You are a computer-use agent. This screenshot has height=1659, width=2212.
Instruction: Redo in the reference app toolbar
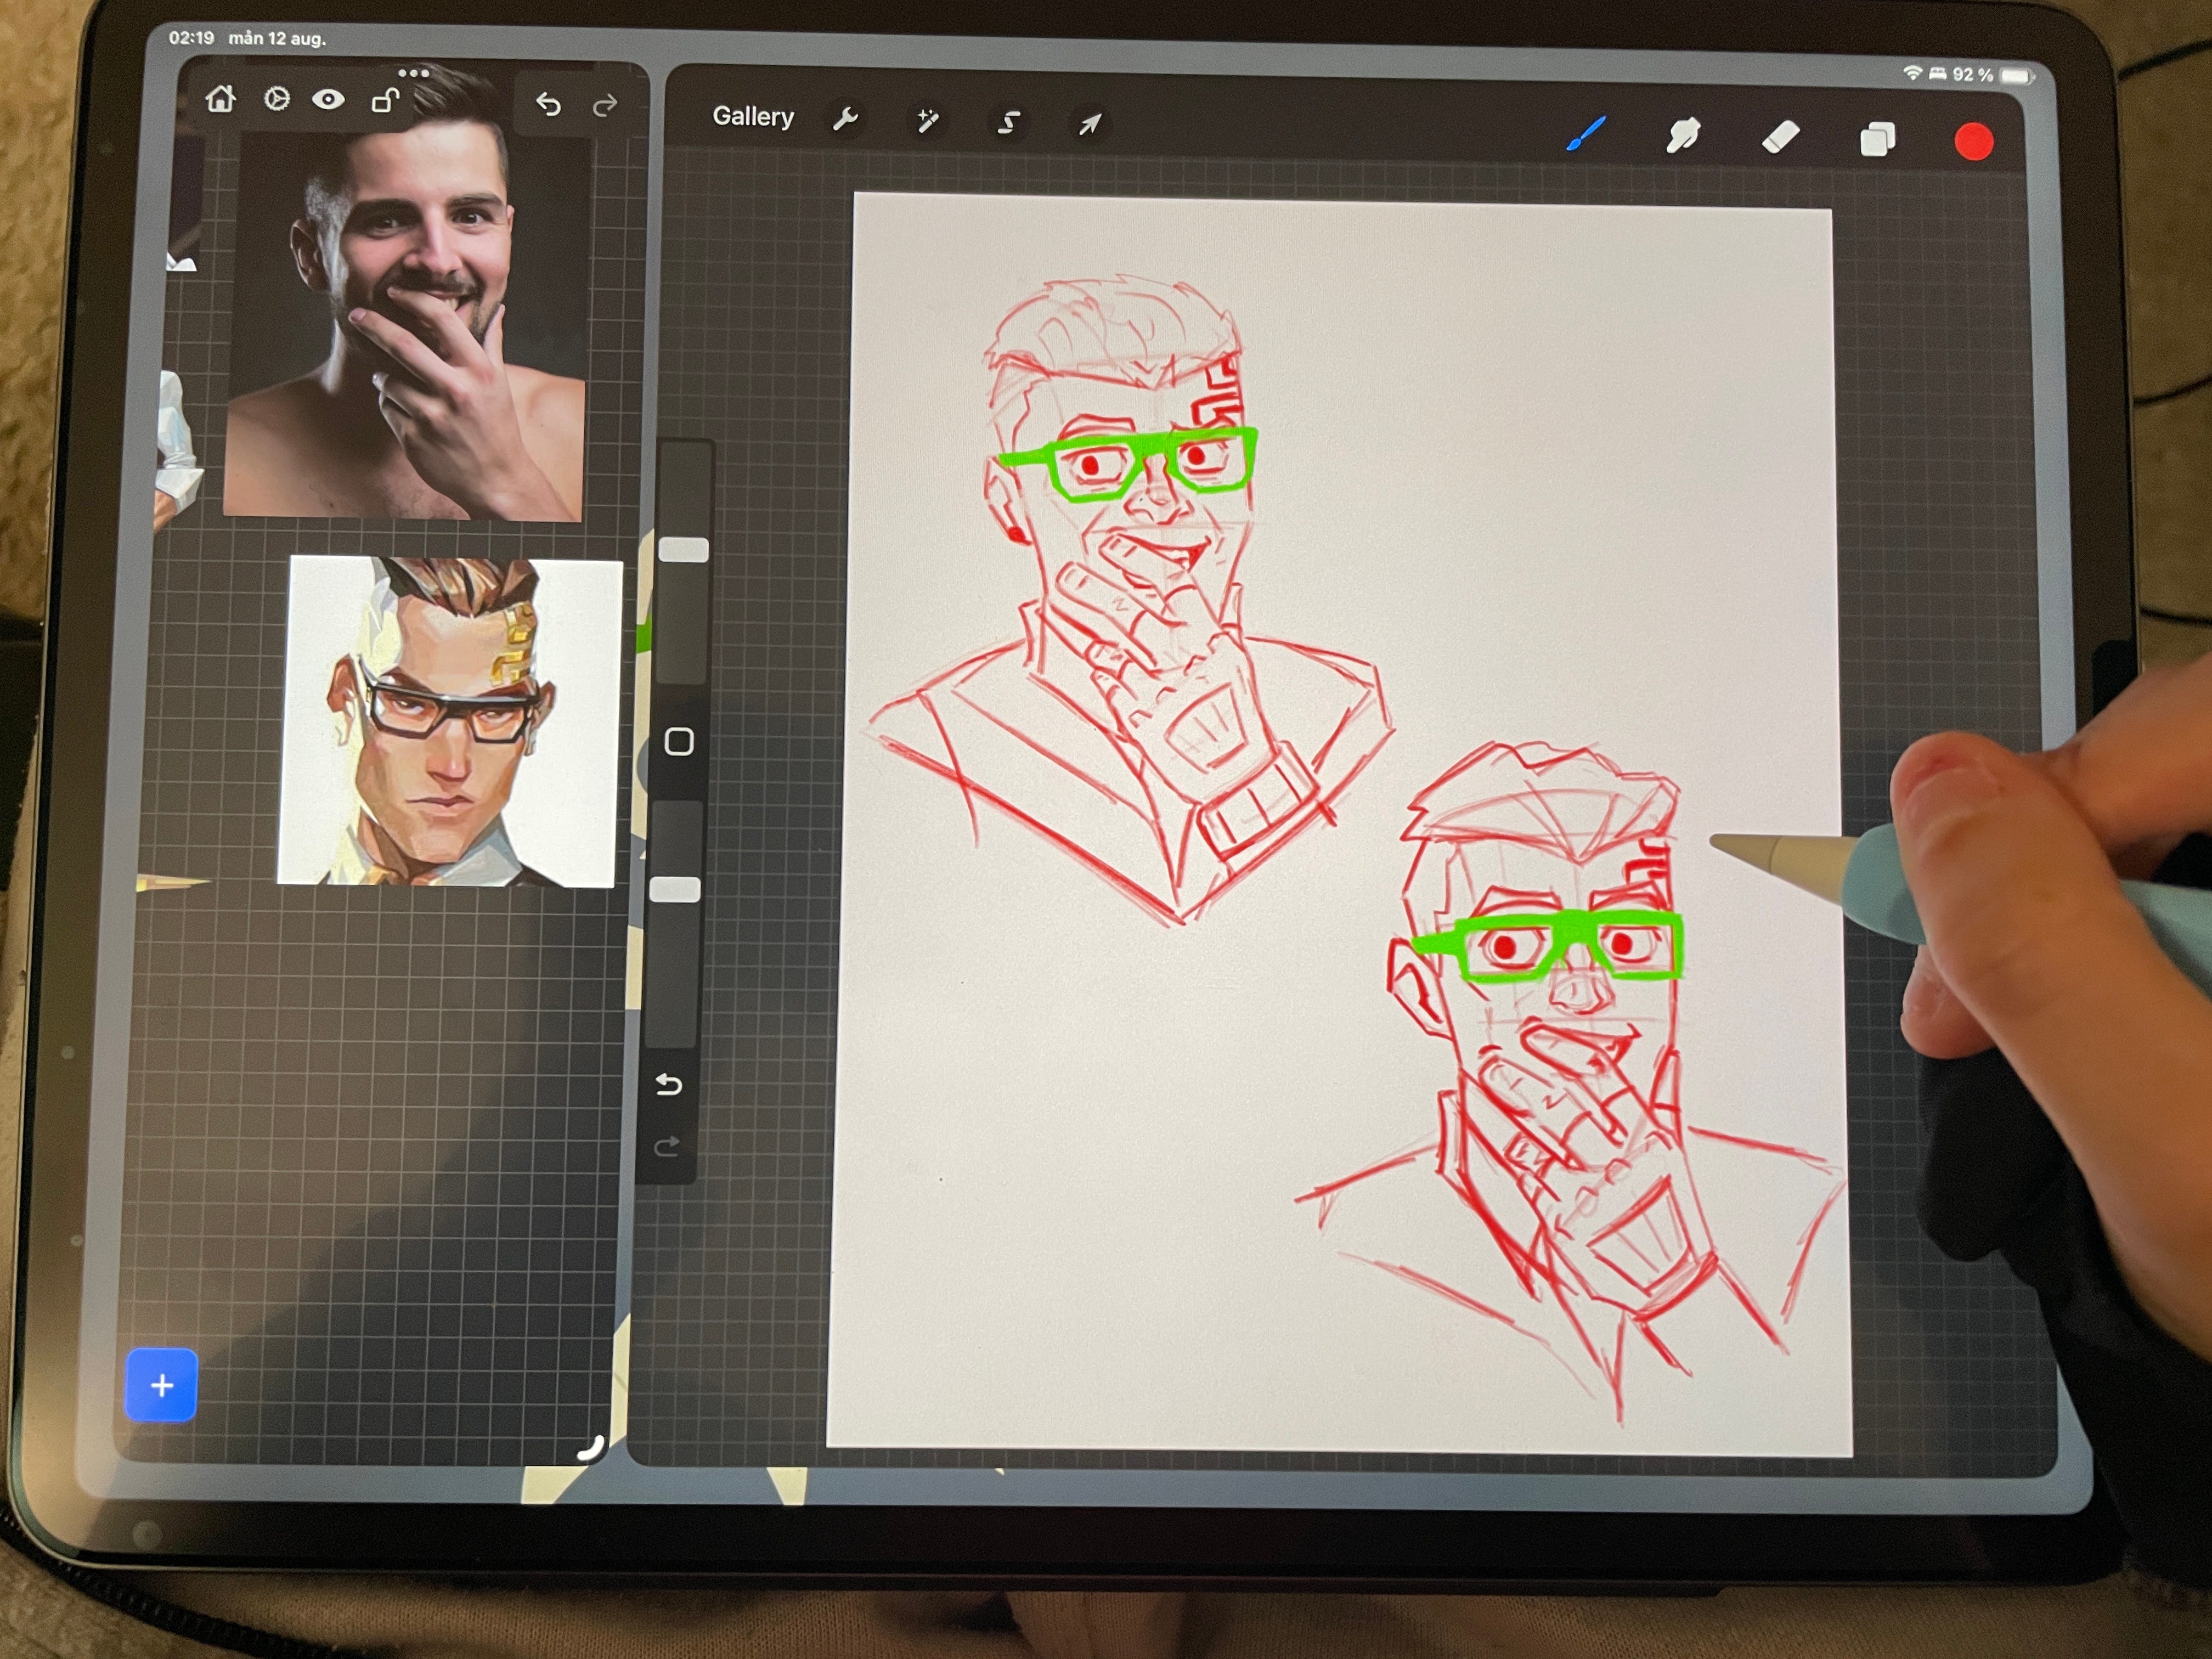point(604,105)
